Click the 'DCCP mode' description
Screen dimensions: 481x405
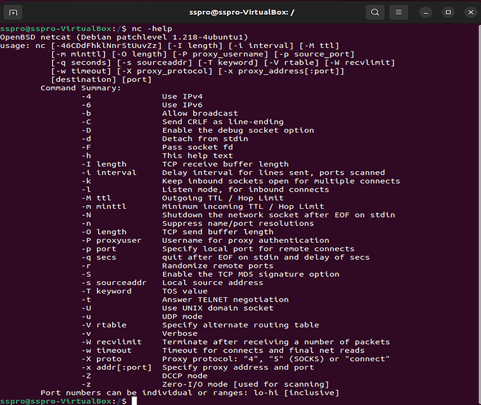pos(185,376)
